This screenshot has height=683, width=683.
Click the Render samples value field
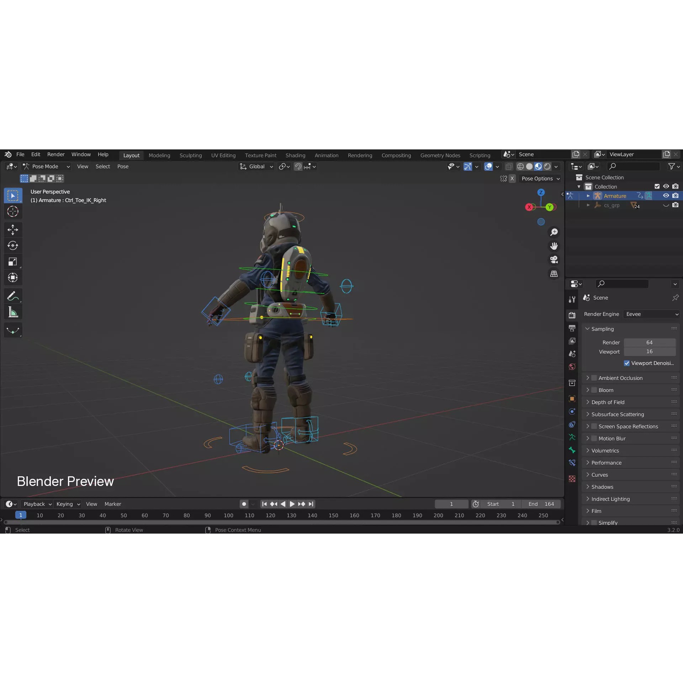pyautogui.click(x=650, y=343)
